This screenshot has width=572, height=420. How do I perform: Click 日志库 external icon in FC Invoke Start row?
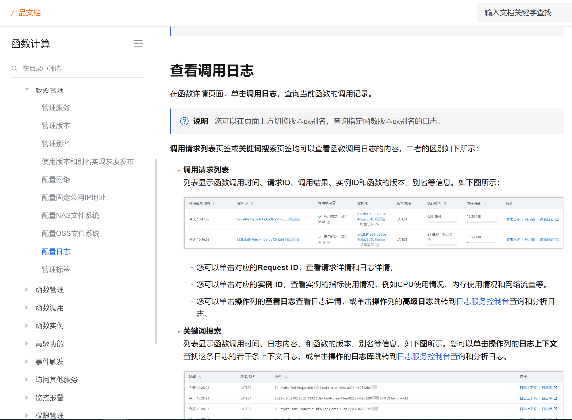(555, 409)
